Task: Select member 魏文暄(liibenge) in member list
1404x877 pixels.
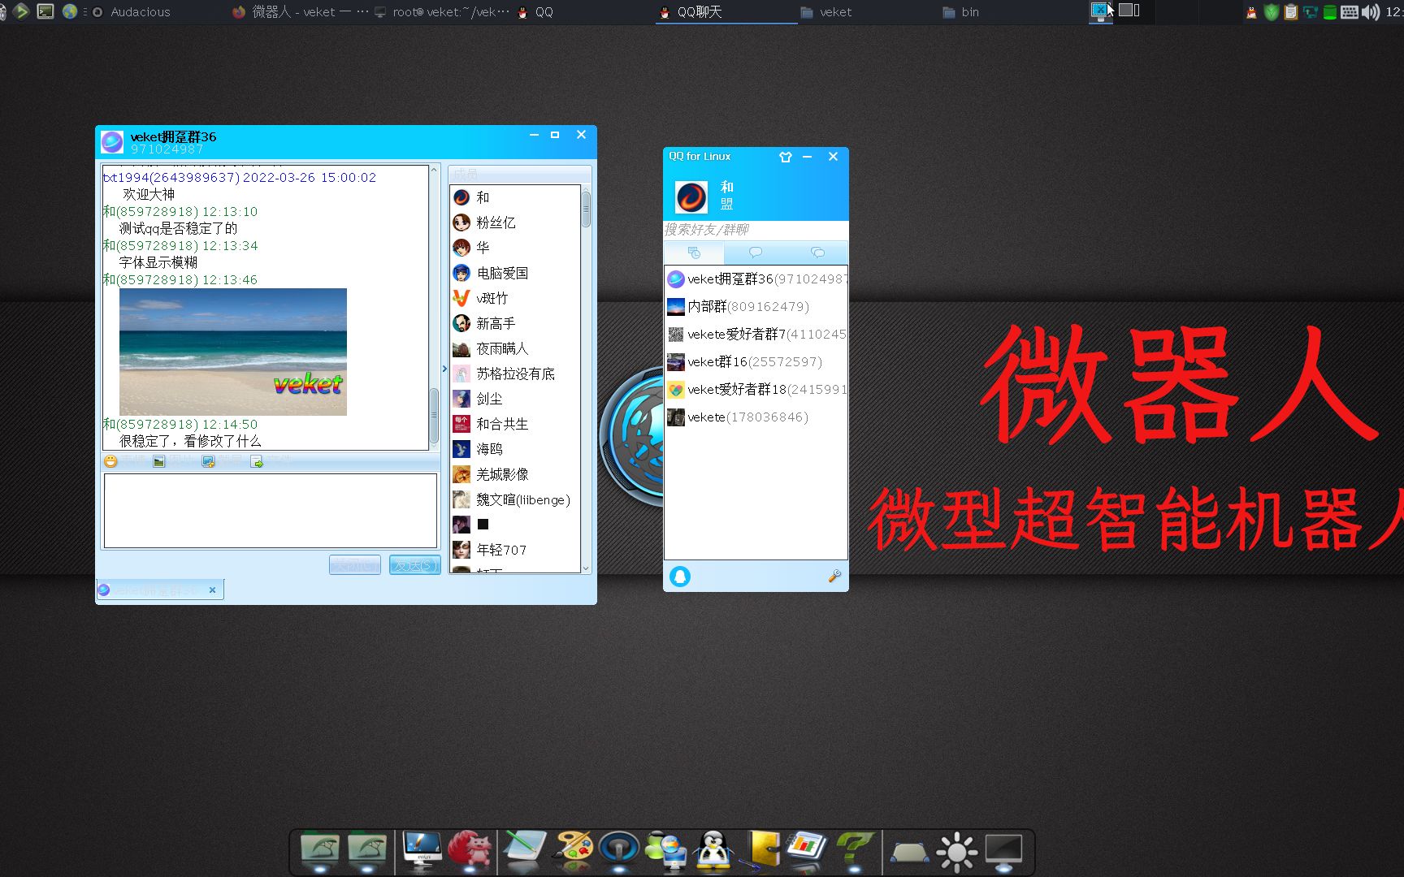Action: click(515, 499)
